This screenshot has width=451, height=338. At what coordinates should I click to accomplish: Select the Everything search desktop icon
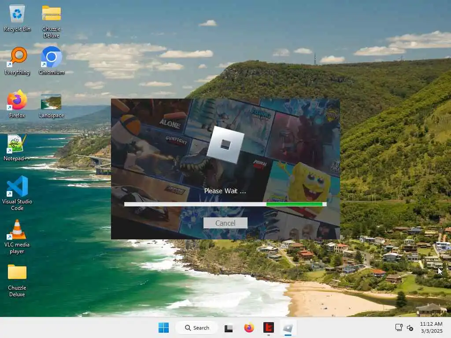point(17,61)
